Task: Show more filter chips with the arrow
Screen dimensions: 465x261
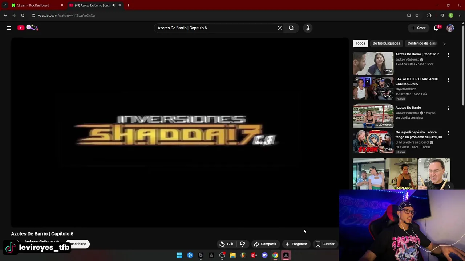Action: (444, 43)
